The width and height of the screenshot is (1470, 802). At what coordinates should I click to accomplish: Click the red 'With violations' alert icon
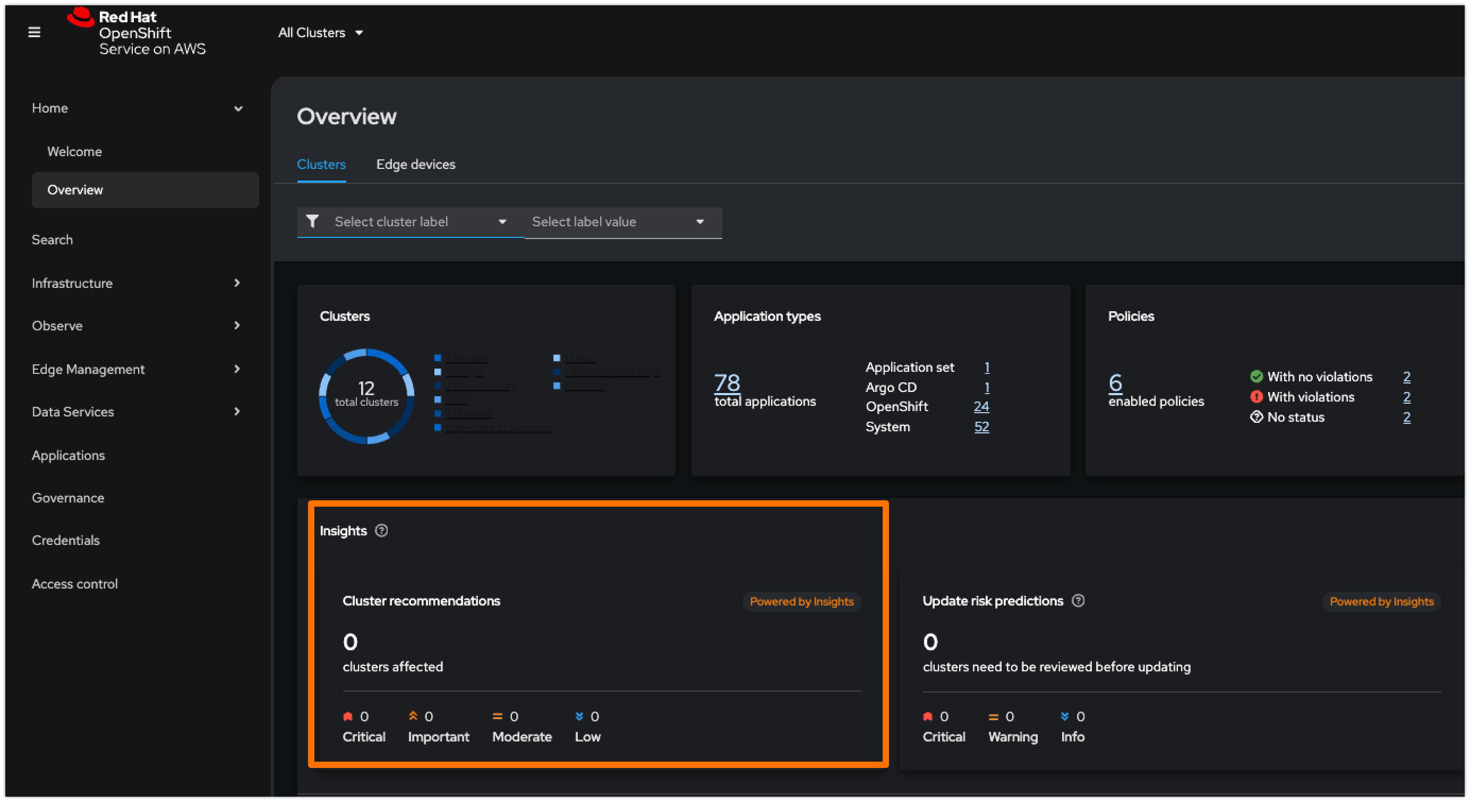[1256, 397]
